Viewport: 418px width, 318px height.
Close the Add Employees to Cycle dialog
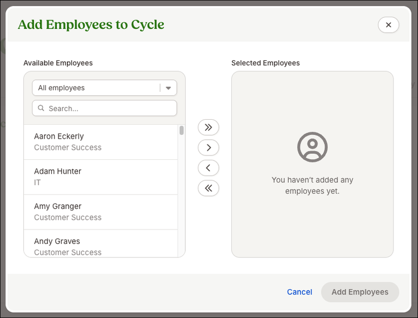[388, 25]
